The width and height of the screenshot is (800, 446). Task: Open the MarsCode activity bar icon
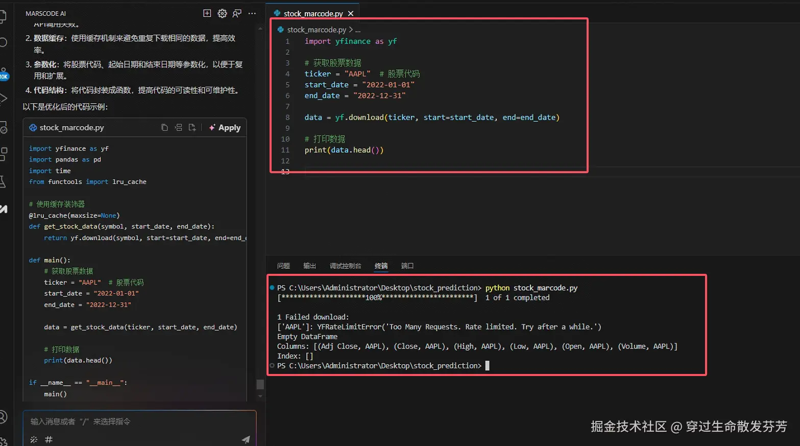click(x=4, y=208)
